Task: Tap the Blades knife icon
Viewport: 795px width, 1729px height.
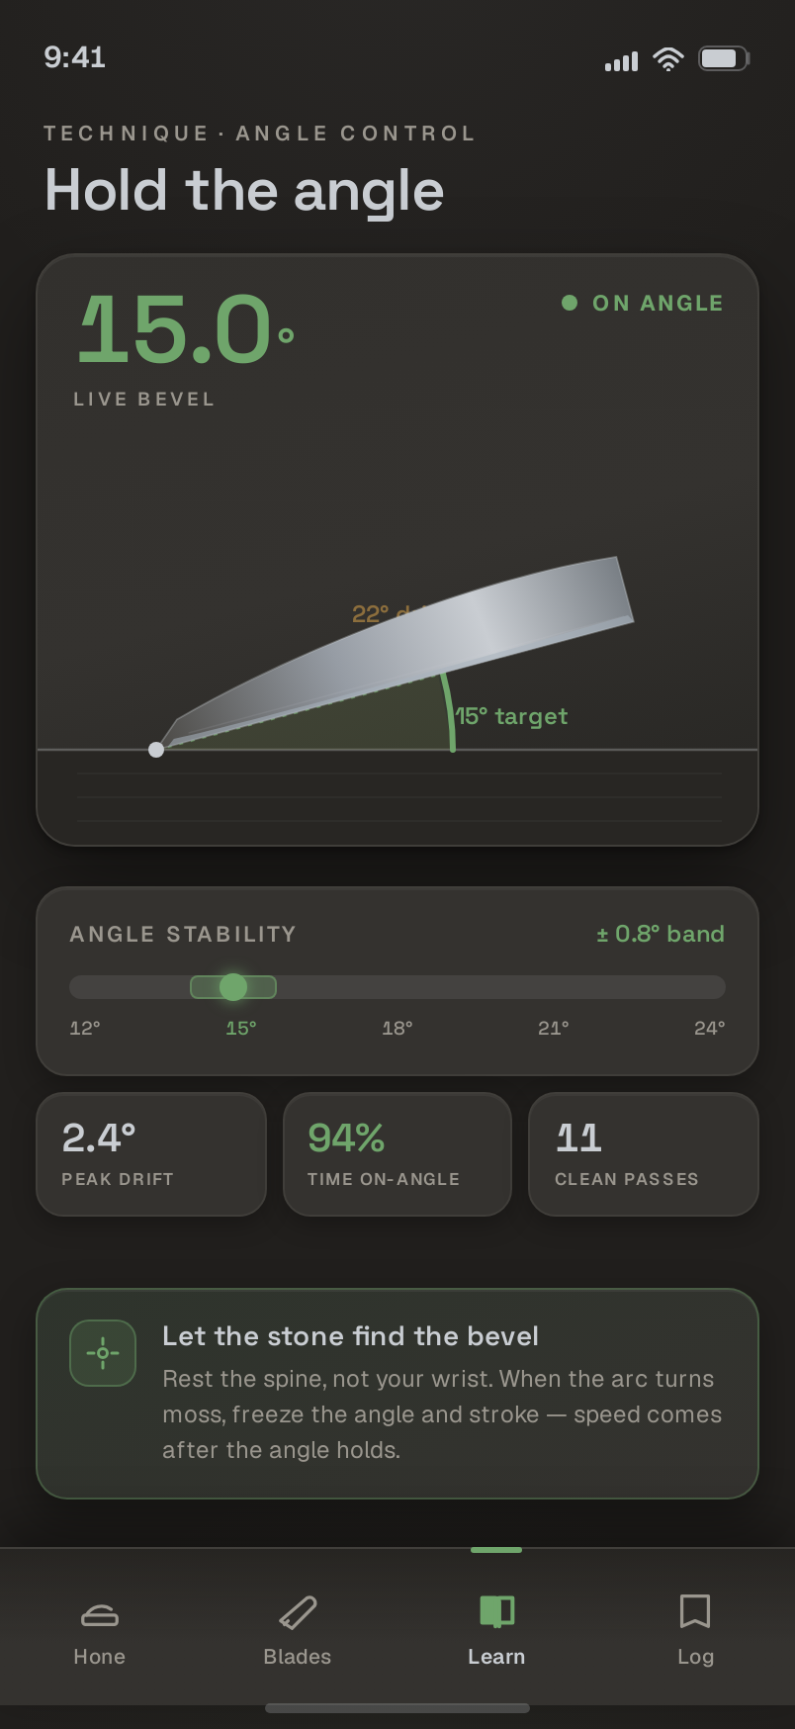Action: click(x=298, y=1612)
